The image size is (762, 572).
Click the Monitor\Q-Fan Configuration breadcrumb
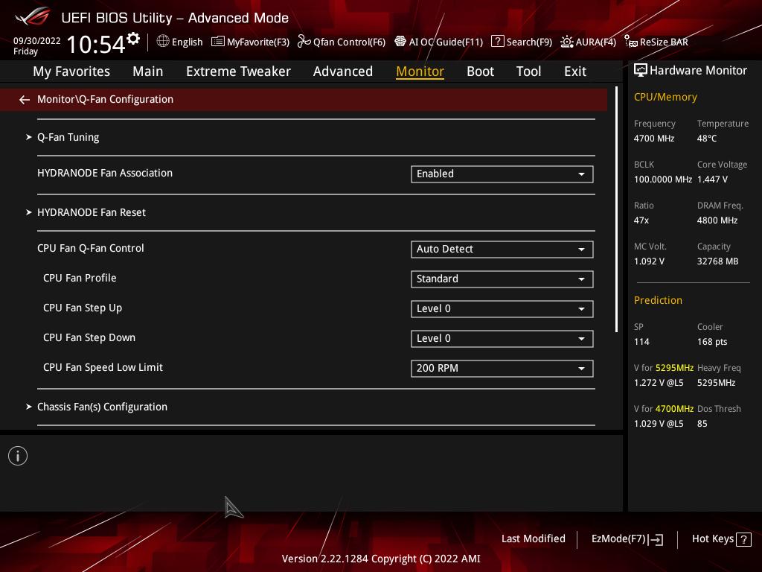[x=106, y=99]
